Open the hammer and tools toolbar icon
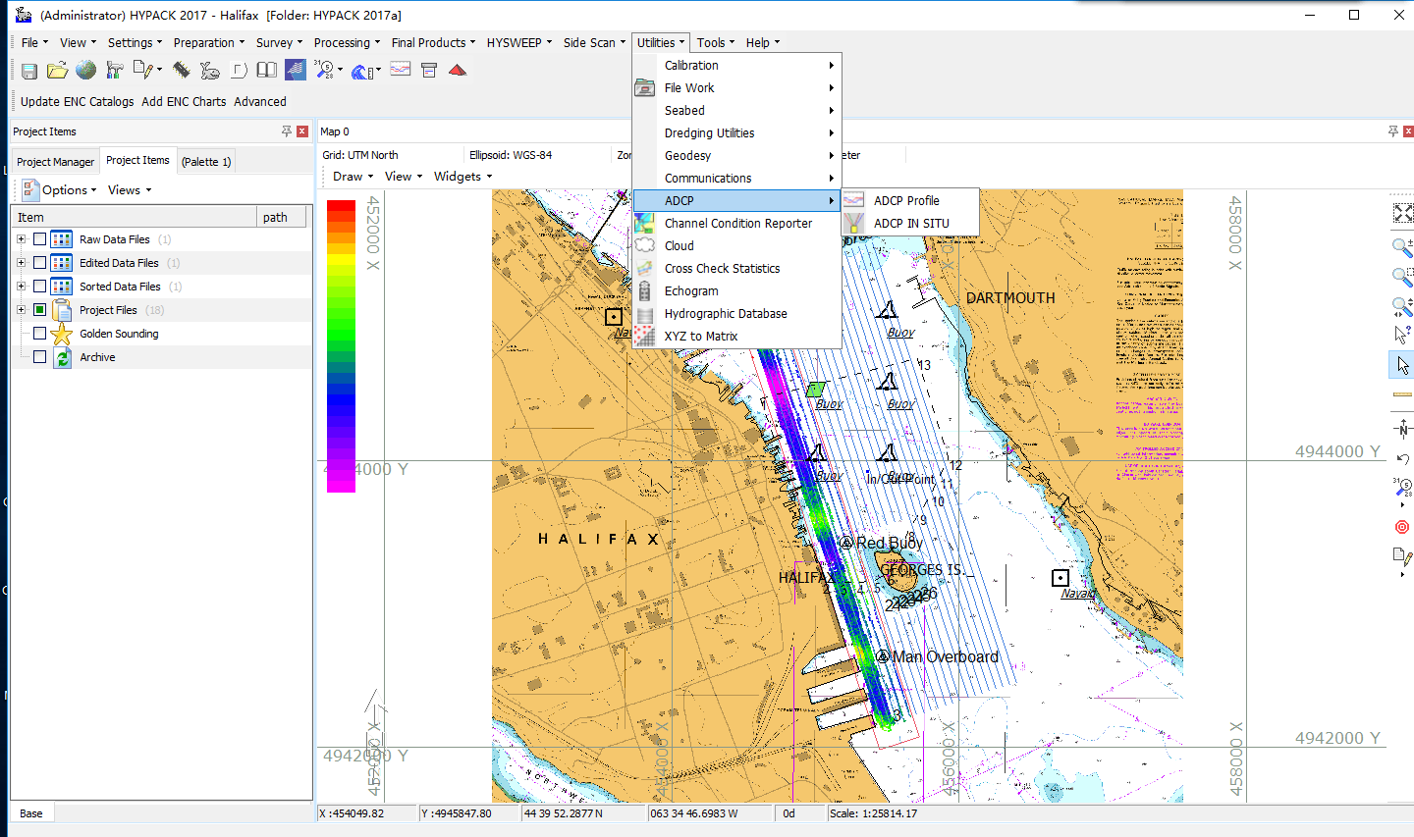The image size is (1414, 837). 115,70
